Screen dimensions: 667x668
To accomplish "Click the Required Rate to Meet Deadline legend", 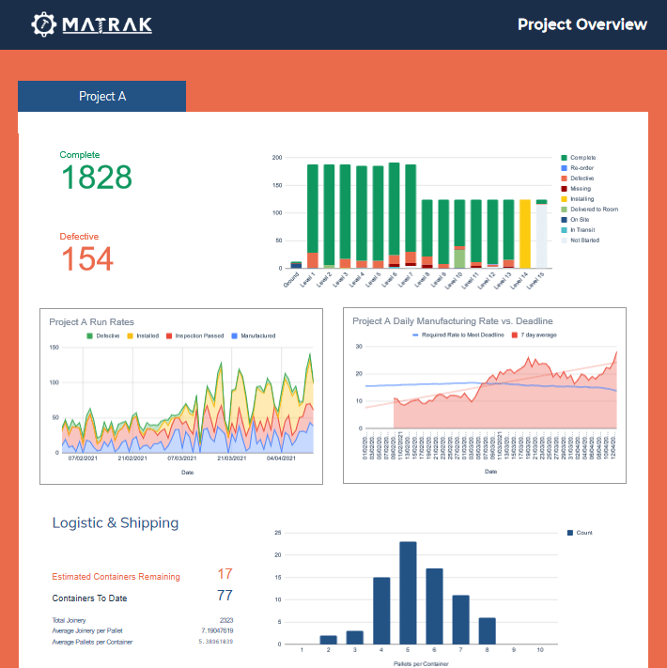I will click(458, 334).
